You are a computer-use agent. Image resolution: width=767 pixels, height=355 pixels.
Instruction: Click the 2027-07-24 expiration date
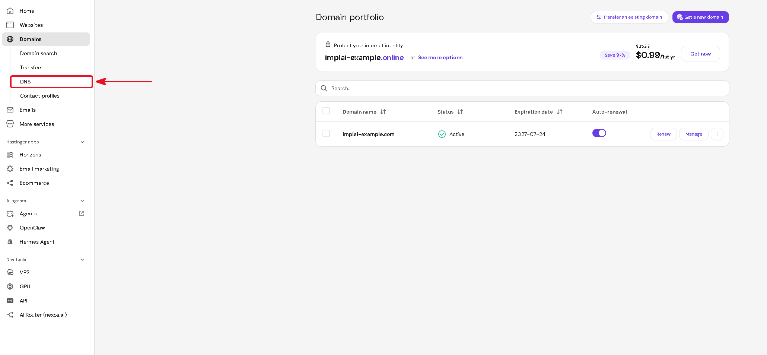pos(530,134)
